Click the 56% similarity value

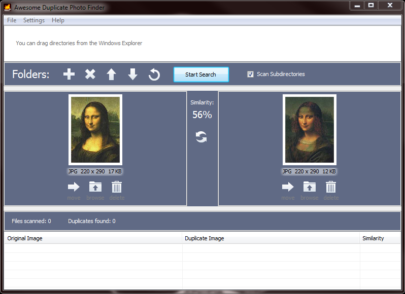pos(202,115)
